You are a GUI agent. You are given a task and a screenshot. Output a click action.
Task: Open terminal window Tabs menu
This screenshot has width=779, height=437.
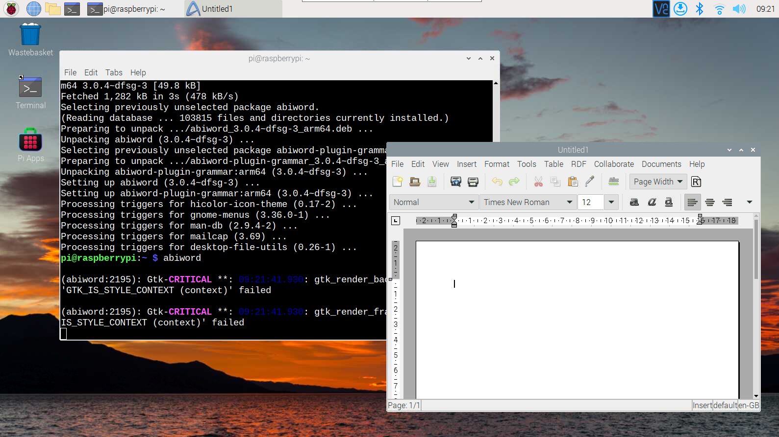point(114,72)
